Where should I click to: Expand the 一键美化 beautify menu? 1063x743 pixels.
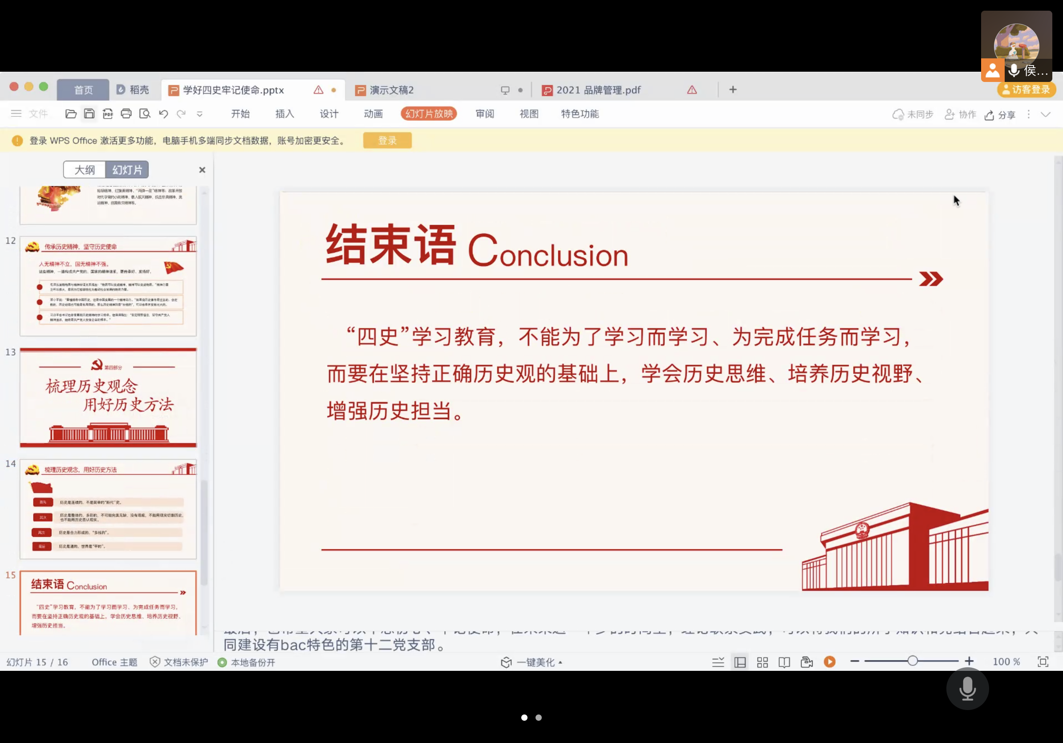536,662
